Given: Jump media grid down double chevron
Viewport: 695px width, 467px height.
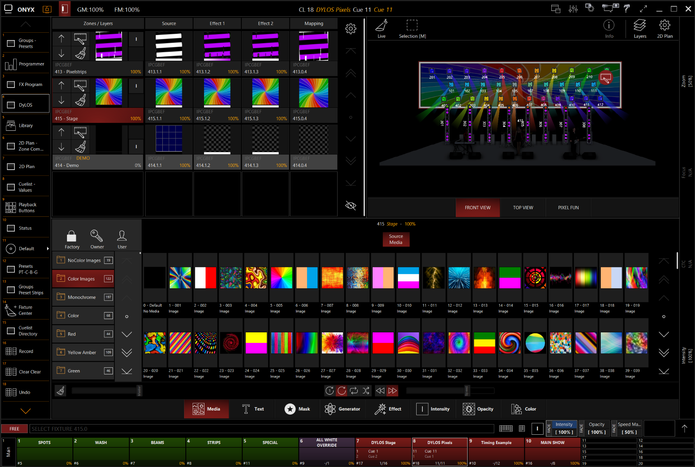Looking at the screenshot, I should click(663, 353).
